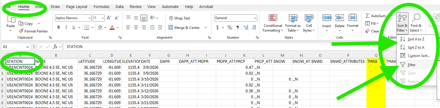440x108 pixels.
Task: Click the Delete cells icon
Action: pos(339,18)
